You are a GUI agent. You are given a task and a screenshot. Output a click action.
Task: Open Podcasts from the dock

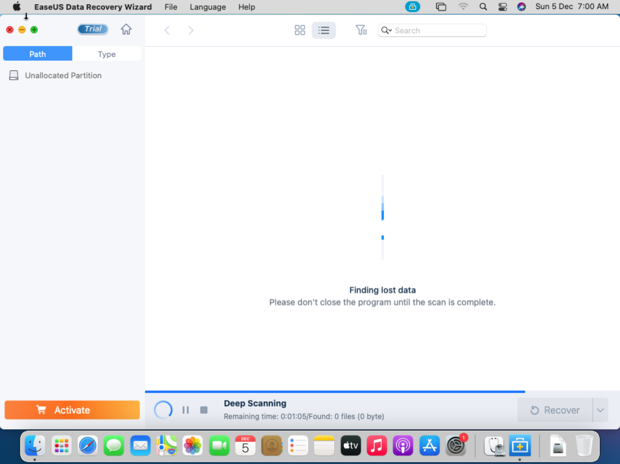tap(403, 446)
